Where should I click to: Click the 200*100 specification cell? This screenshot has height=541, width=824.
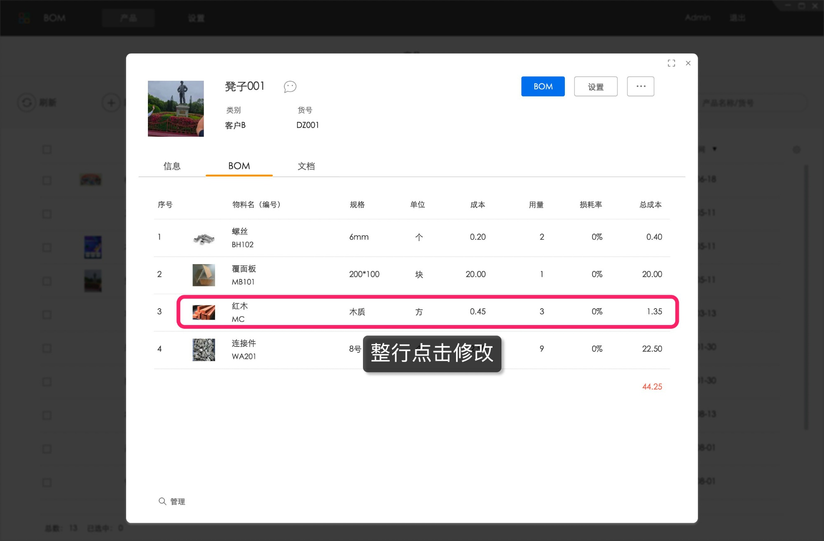[364, 274]
